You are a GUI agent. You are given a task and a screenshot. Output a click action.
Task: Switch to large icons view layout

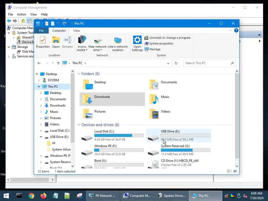[x=235, y=171]
